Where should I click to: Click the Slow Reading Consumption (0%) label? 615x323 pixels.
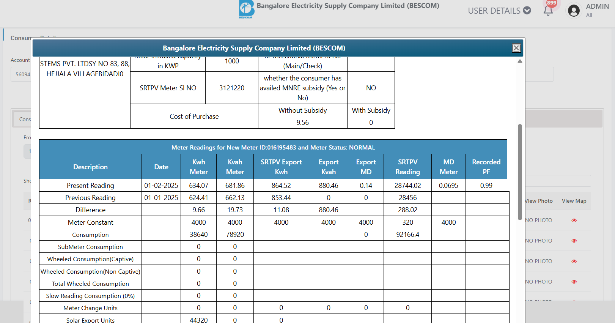(x=90, y=296)
